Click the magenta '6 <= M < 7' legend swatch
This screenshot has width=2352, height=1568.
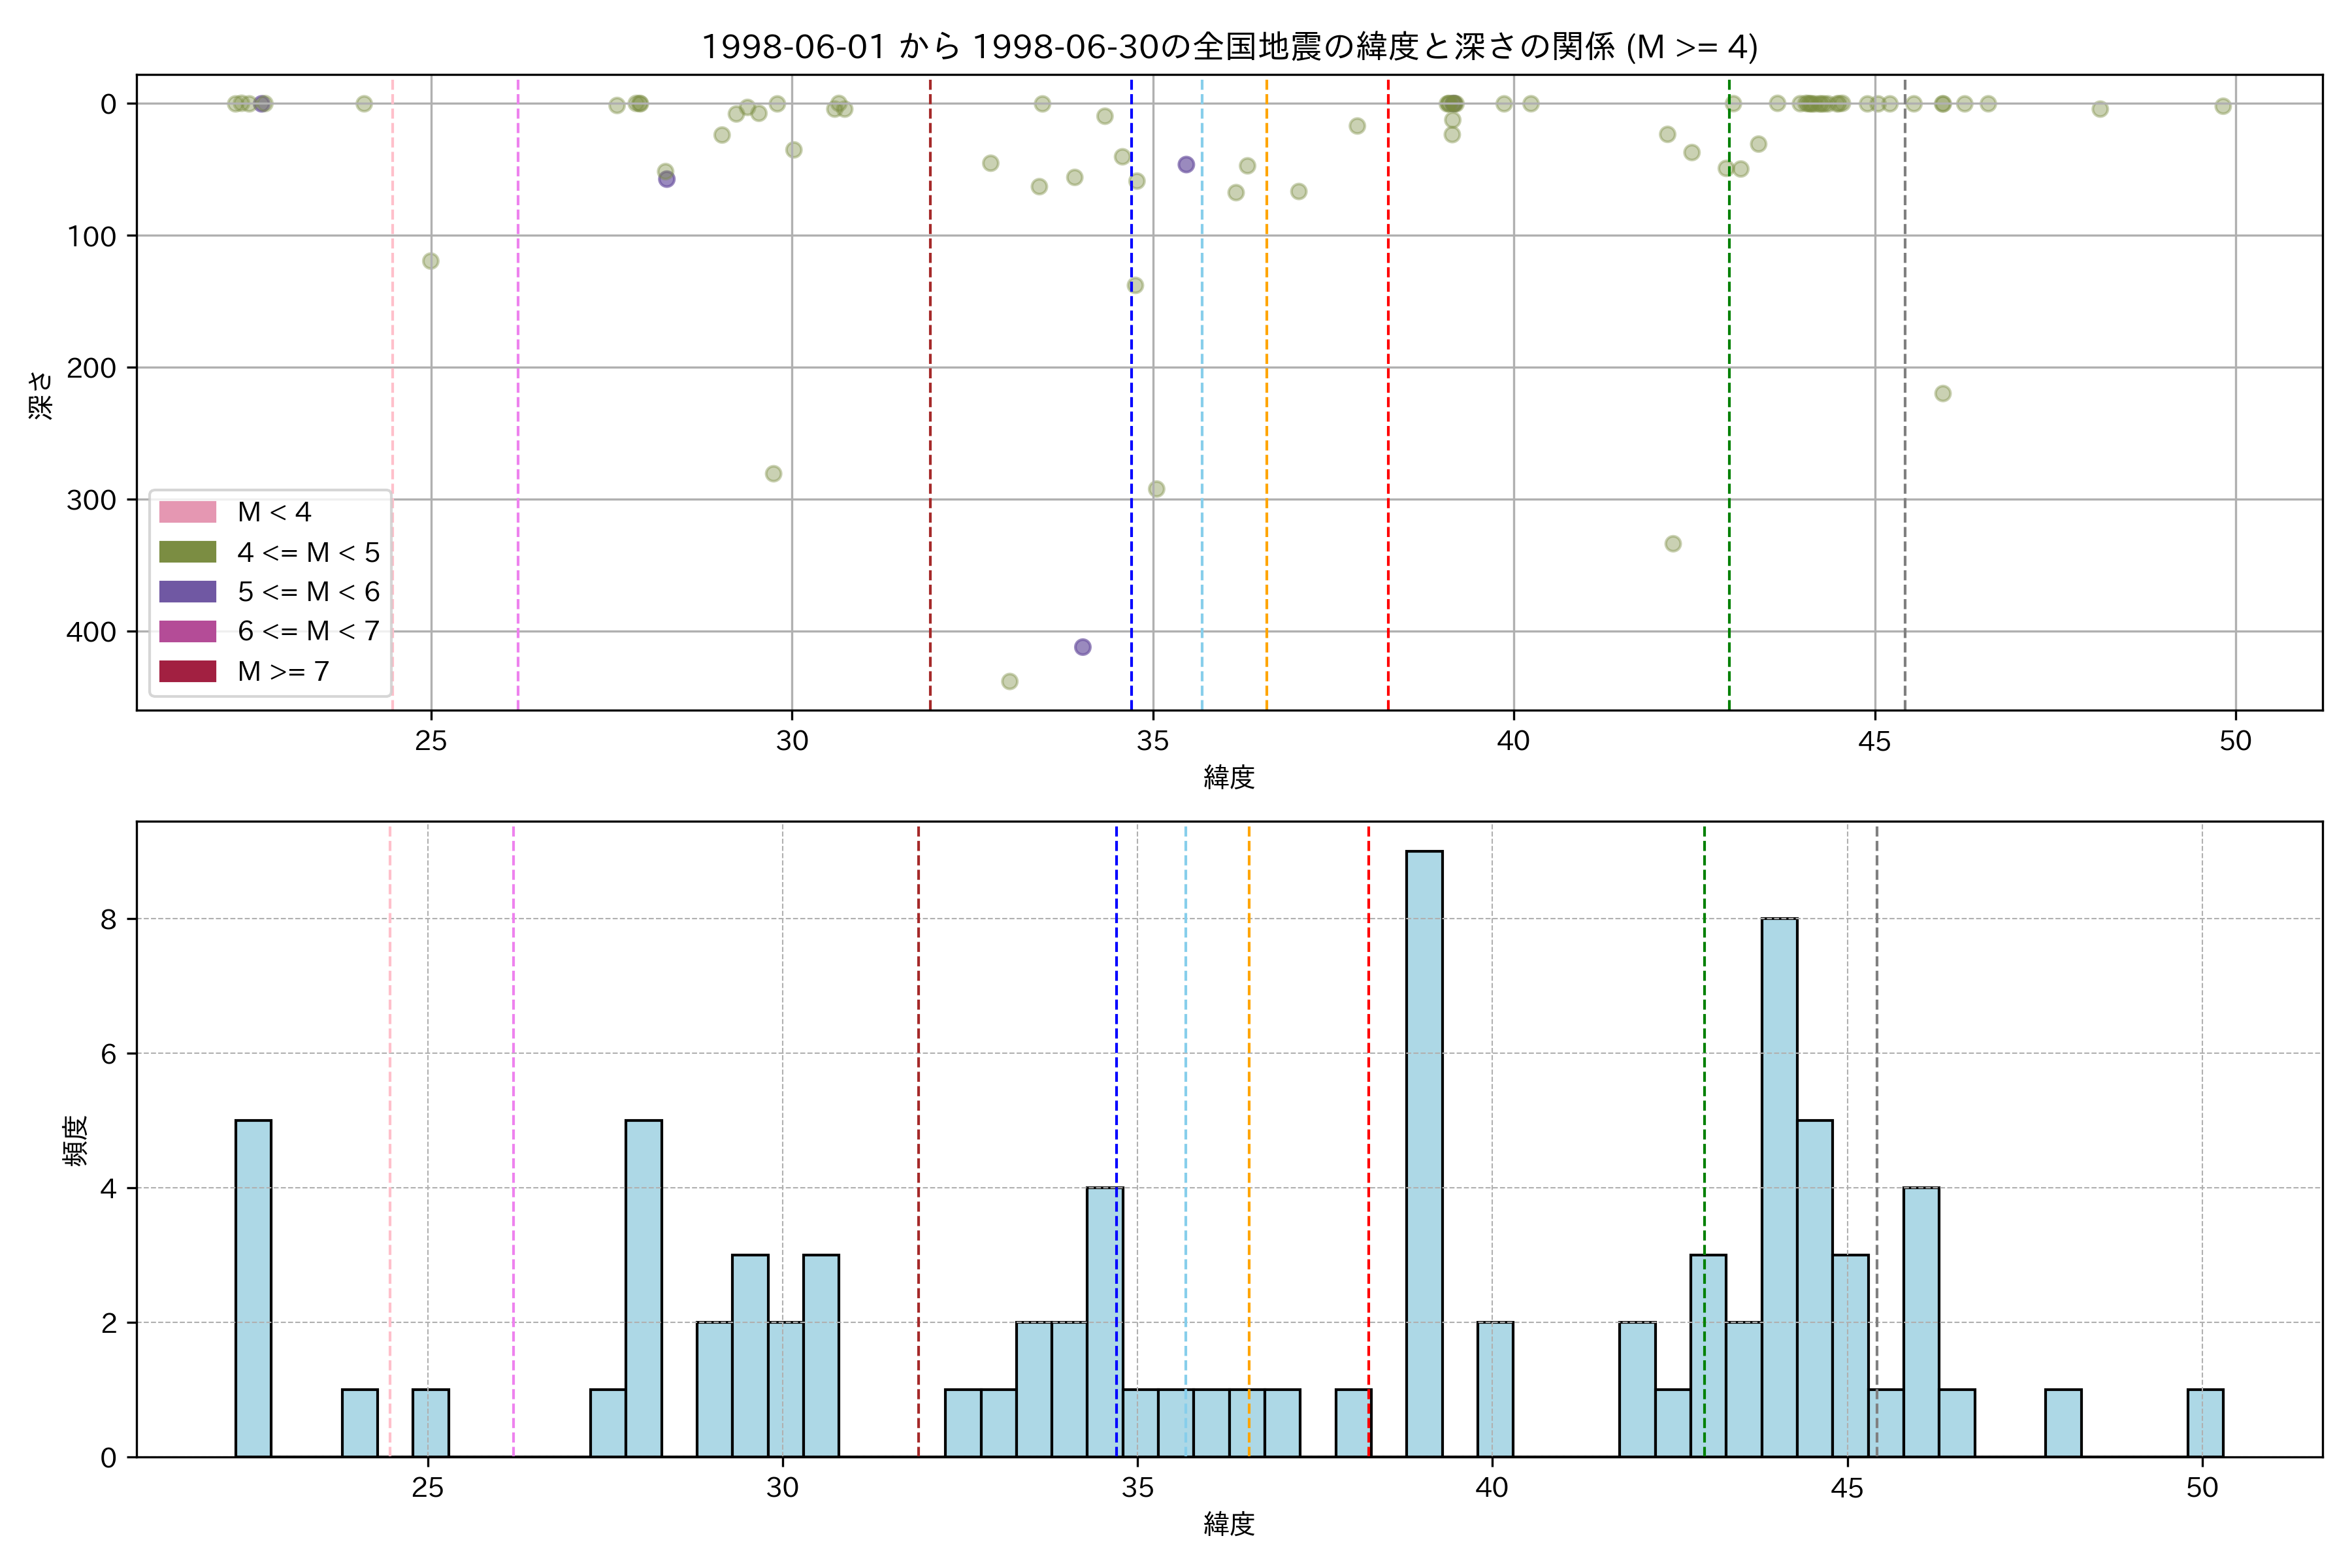[x=187, y=631]
